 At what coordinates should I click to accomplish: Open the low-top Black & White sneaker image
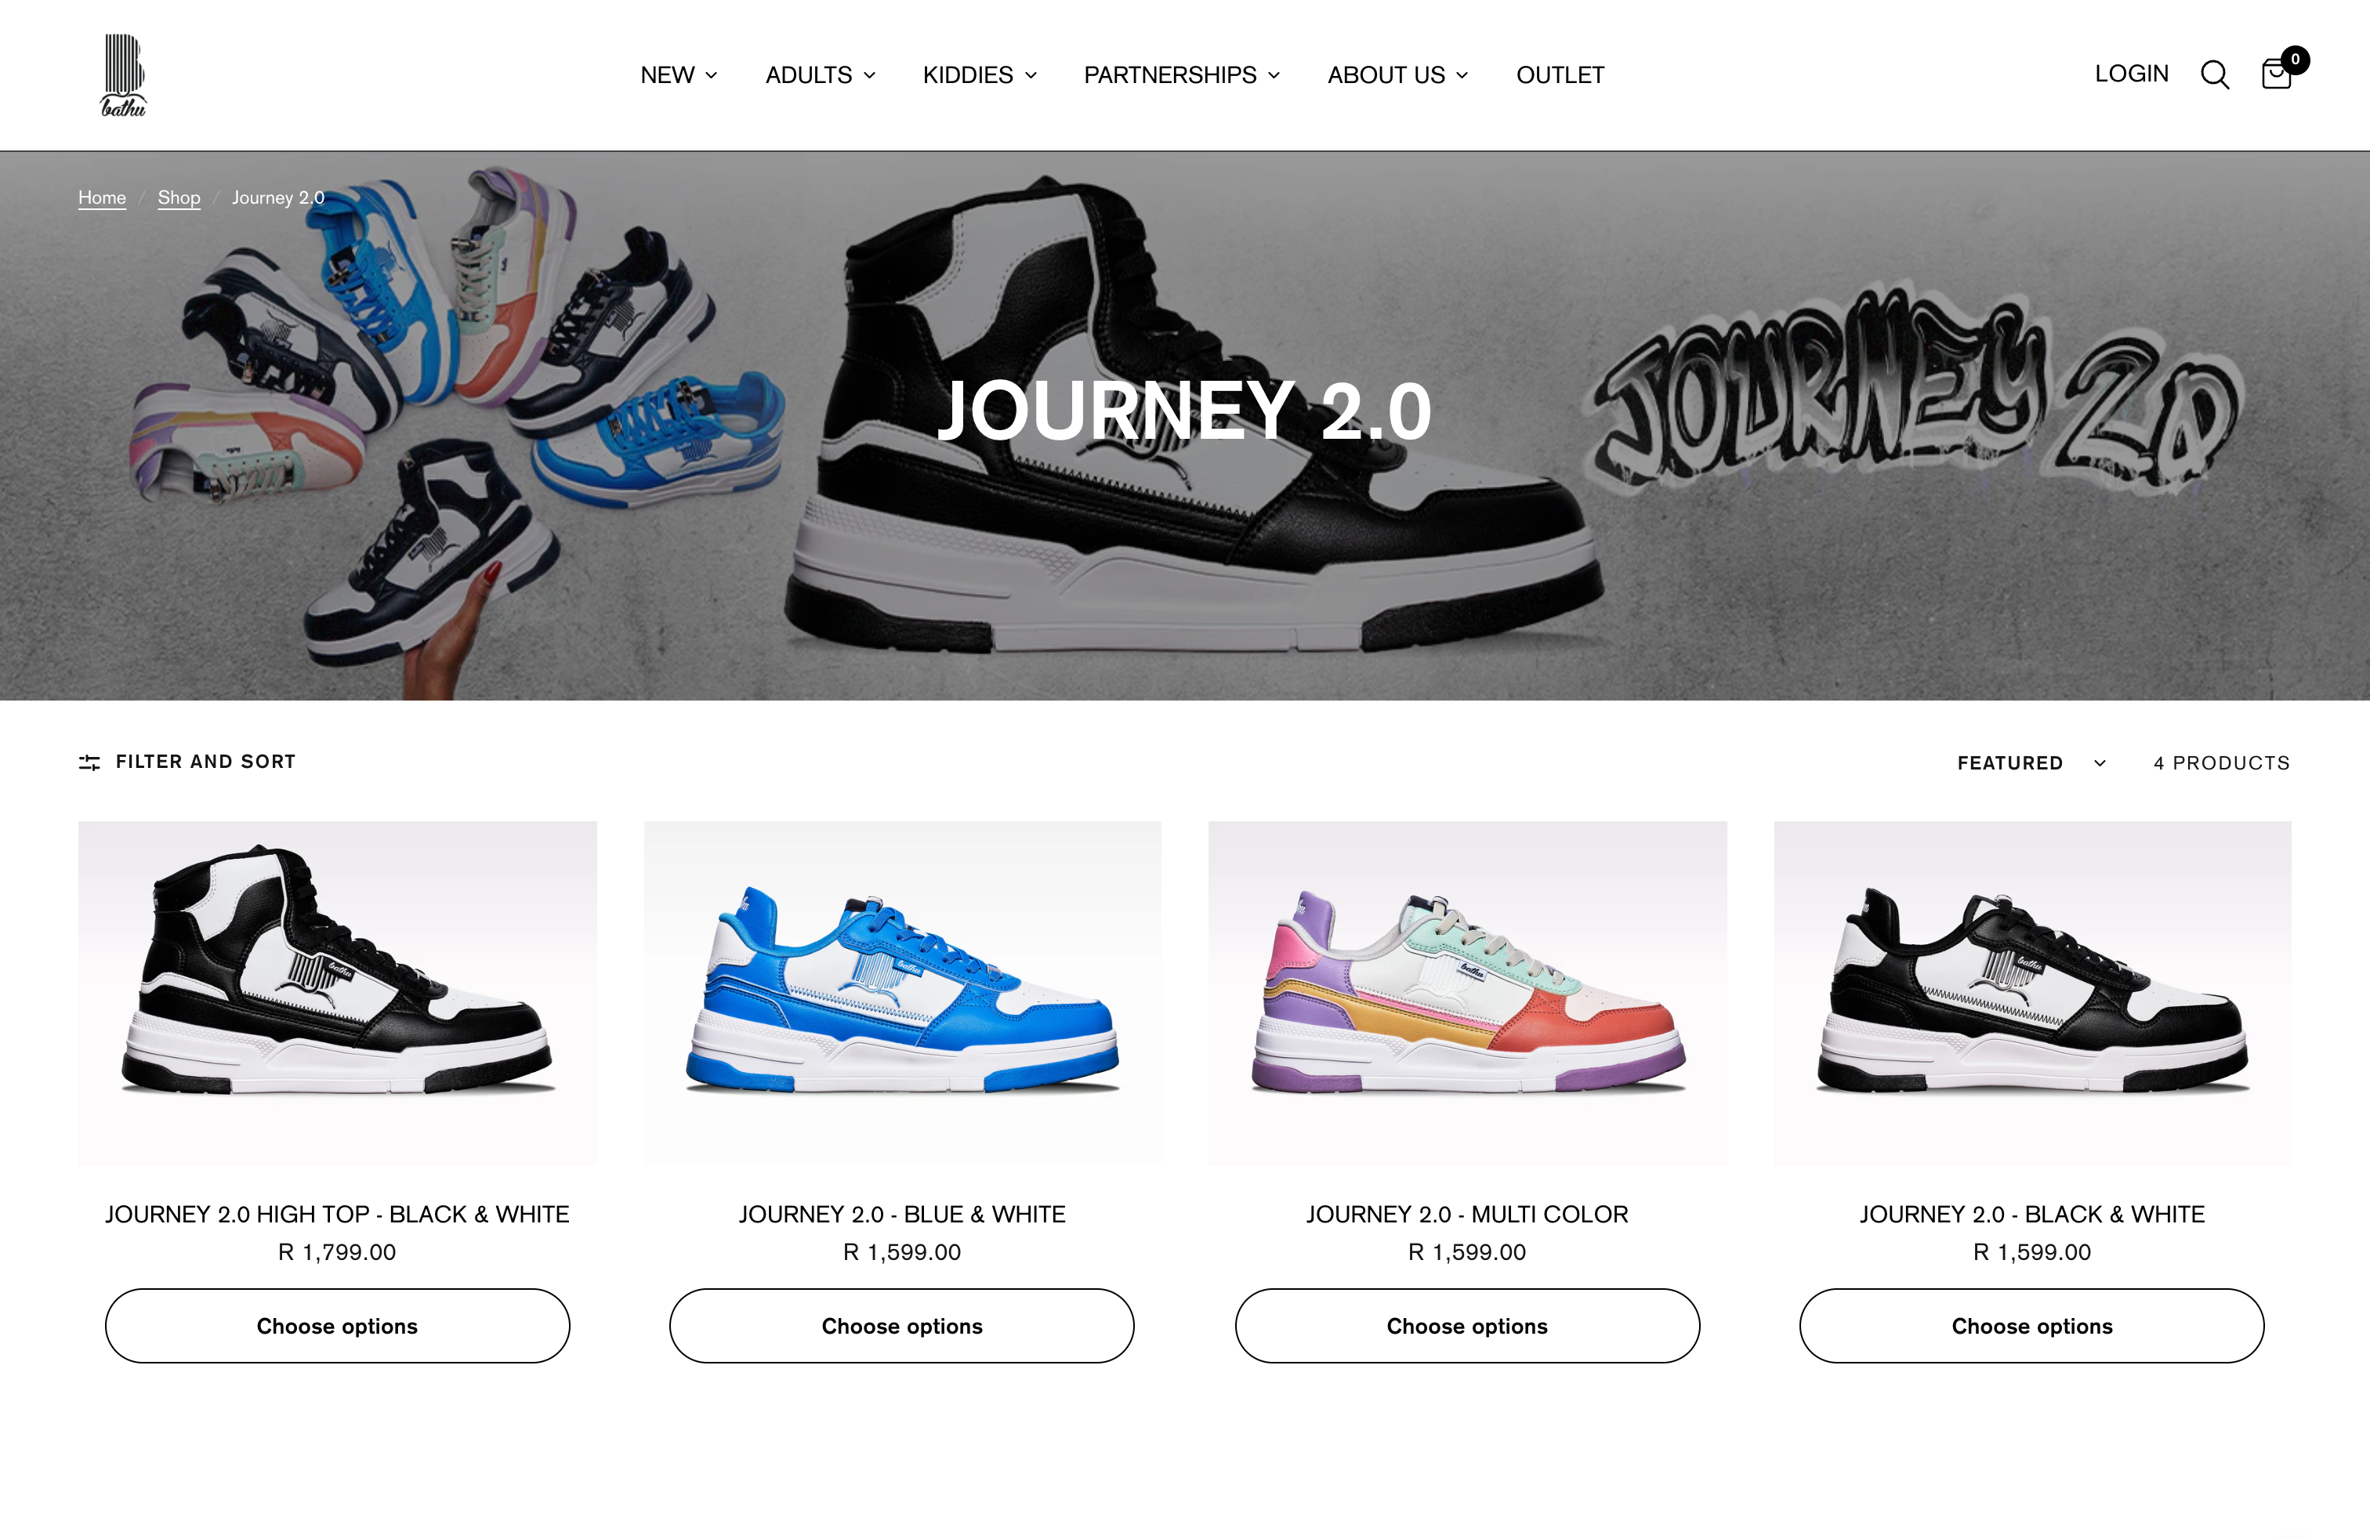[2032, 994]
